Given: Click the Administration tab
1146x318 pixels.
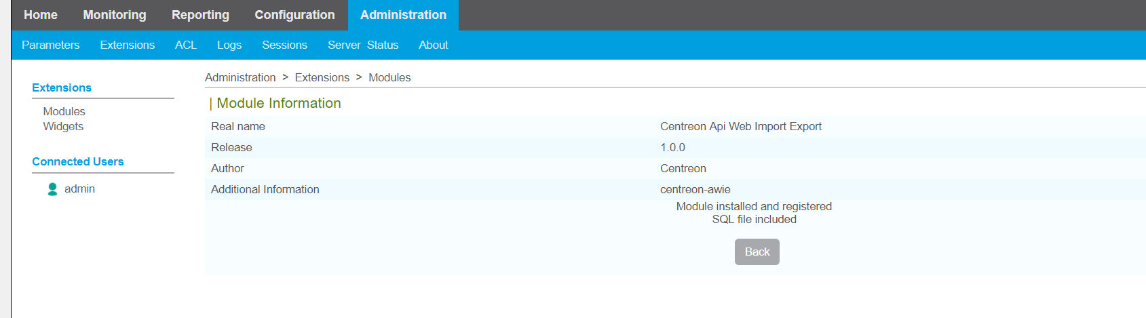Looking at the screenshot, I should tap(403, 15).
